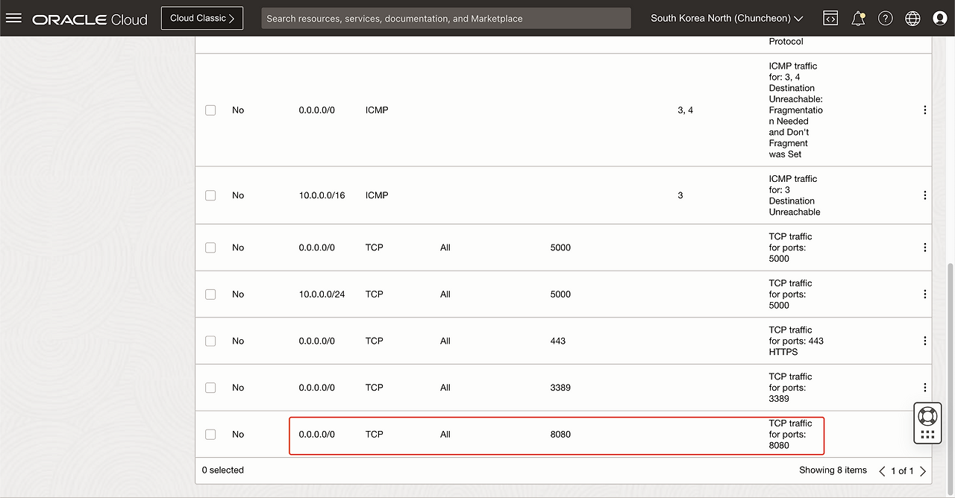Click the search resources and services field
This screenshot has width=955, height=498.
(445, 19)
